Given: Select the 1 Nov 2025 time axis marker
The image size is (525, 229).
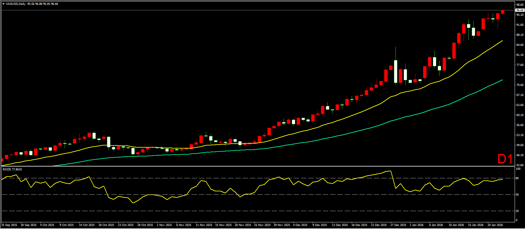Looking at the screenshot, I should tap(164, 225).
